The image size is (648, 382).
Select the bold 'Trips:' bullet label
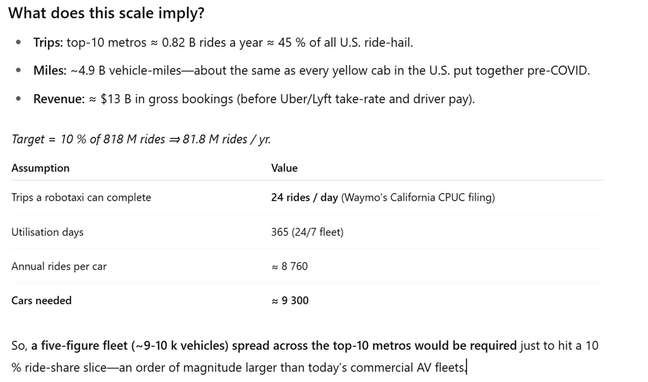tap(49, 42)
